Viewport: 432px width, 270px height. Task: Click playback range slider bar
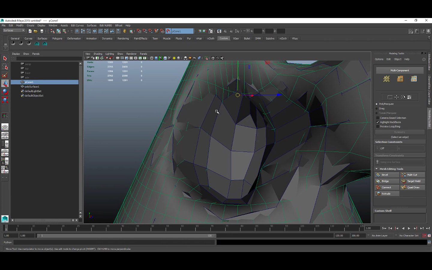(x=127, y=235)
